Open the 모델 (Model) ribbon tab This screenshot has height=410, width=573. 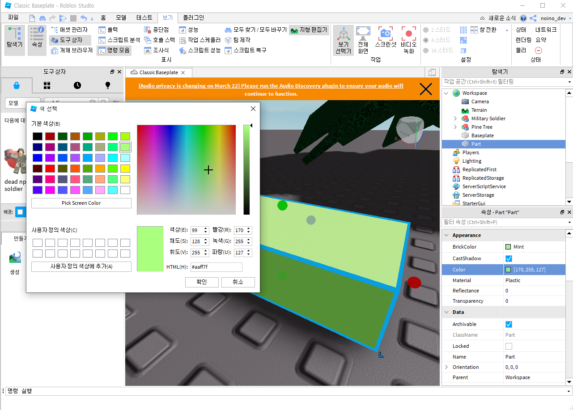coord(121,18)
